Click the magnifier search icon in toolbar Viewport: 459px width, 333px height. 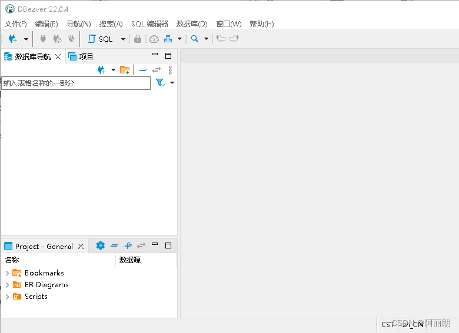click(195, 39)
